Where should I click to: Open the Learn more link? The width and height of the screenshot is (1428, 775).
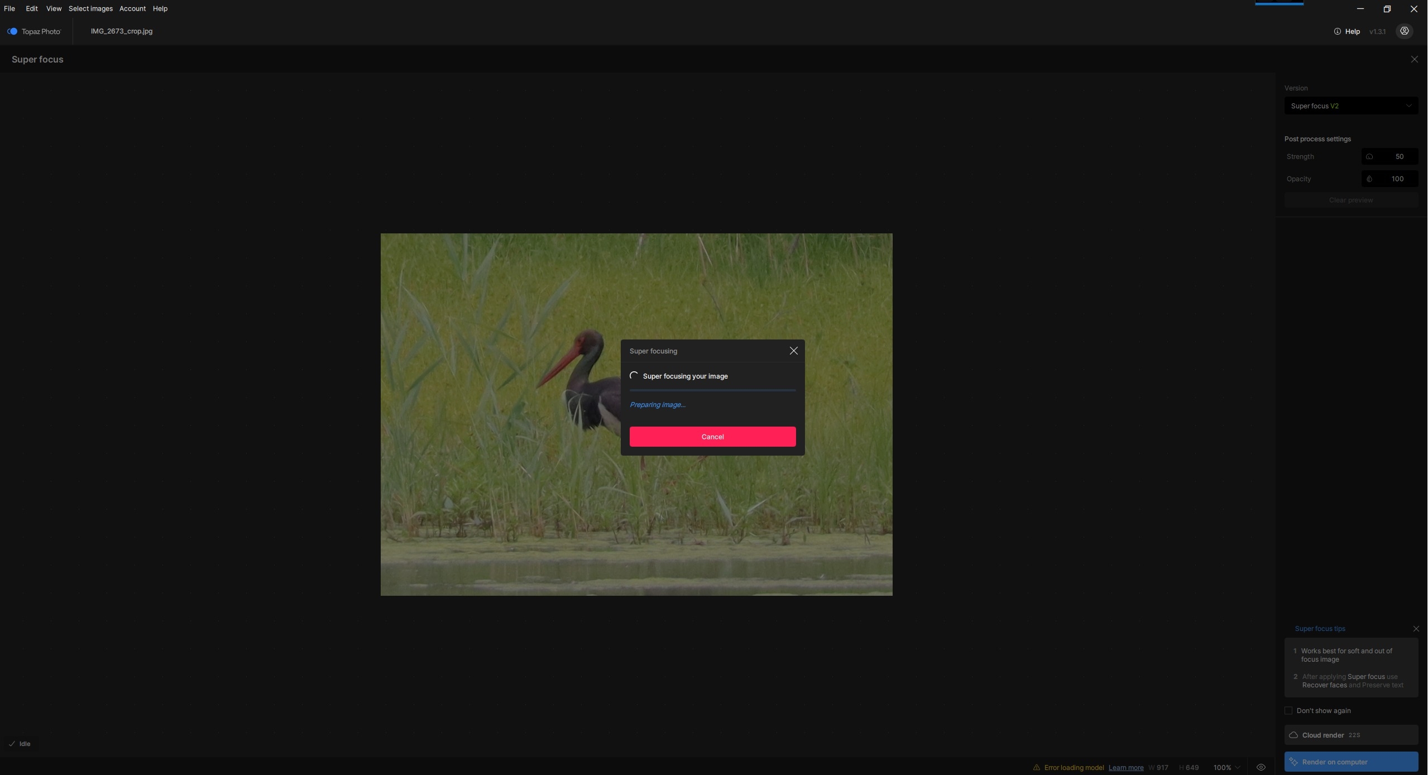click(x=1125, y=768)
